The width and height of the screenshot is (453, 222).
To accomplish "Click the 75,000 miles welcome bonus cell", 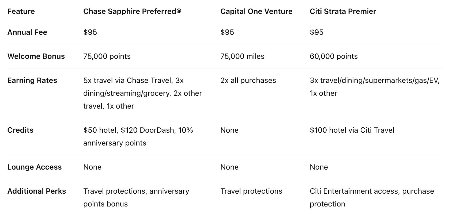I will click(242, 56).
